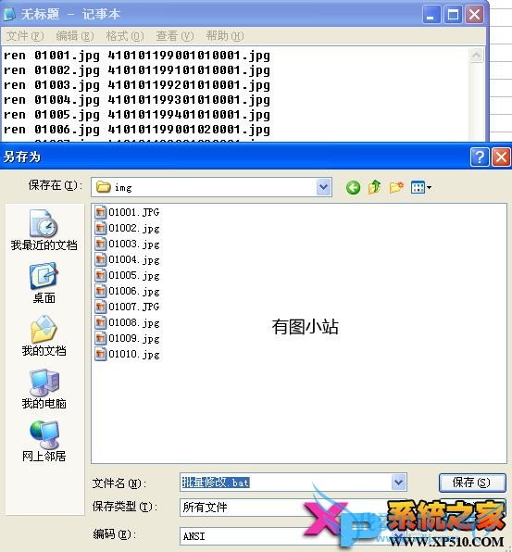
Task: Click the help question mark button
Action: (x=480, y=157)
